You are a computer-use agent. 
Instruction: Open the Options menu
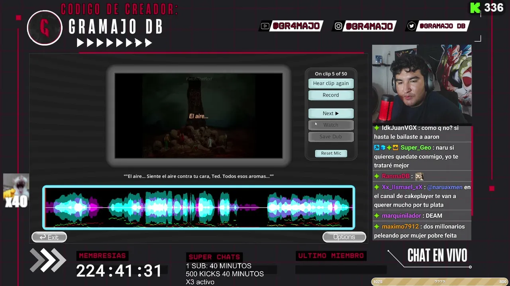[x=344, y=237]
